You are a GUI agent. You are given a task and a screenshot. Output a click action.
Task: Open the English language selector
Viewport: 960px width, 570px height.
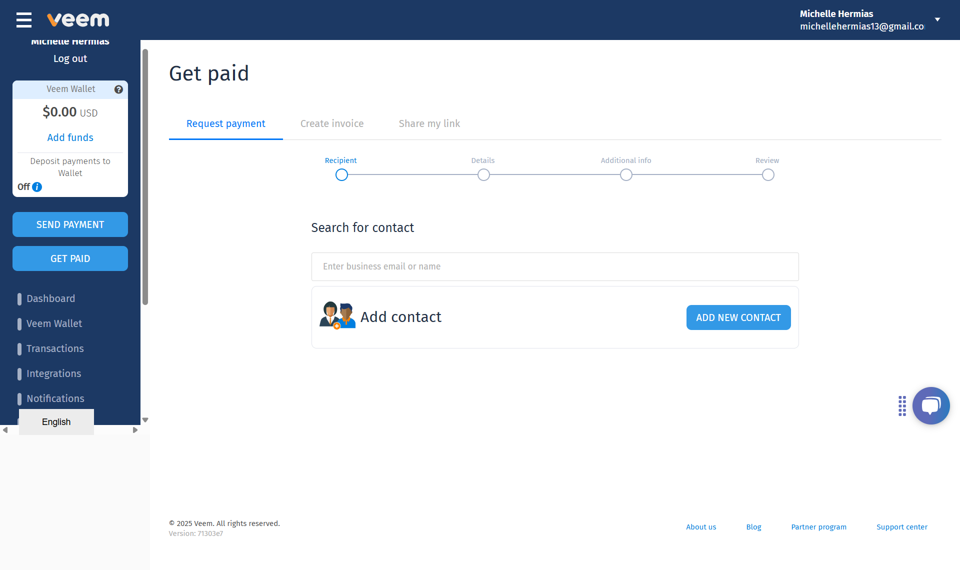point(56,422)
